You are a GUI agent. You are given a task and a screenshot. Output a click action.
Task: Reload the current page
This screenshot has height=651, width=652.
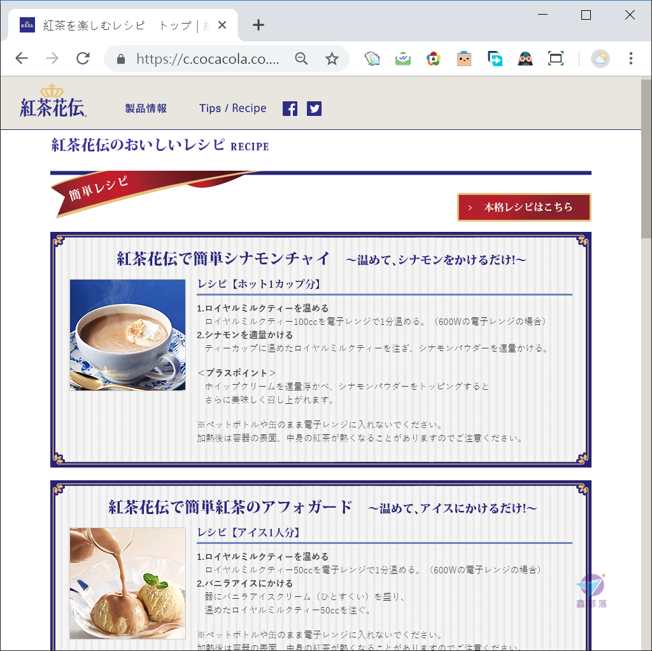pyautogui.click(x=83, y=58)
